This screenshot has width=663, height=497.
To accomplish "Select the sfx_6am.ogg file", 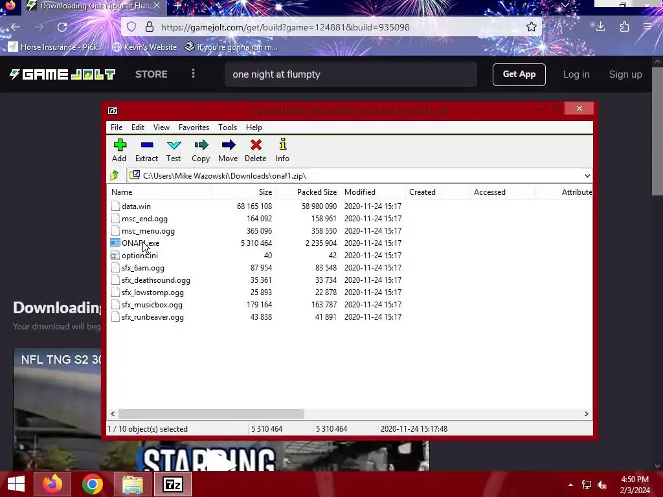I will 143,267.
